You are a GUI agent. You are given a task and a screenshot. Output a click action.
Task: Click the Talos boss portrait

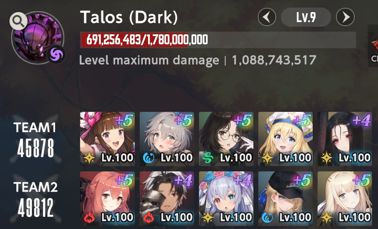38,38
